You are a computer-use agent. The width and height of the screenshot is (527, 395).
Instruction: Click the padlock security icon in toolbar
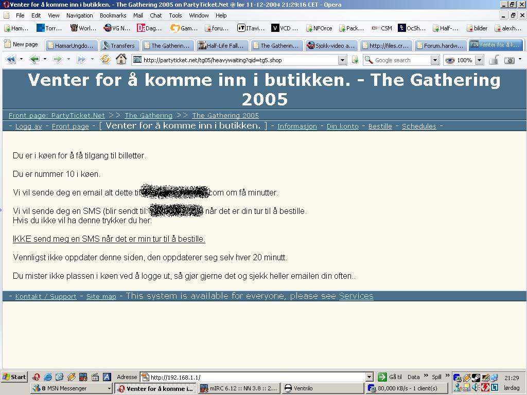tap(494, 60)
